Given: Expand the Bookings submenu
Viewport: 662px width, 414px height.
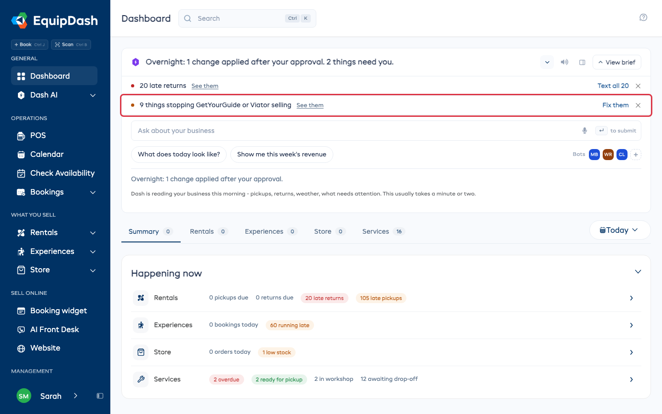Looking at the screenshot, I should 93,192.
